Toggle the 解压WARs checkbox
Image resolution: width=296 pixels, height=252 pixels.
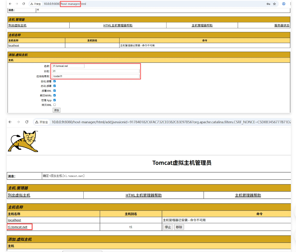pyautogui.click(x=55, y=95)
